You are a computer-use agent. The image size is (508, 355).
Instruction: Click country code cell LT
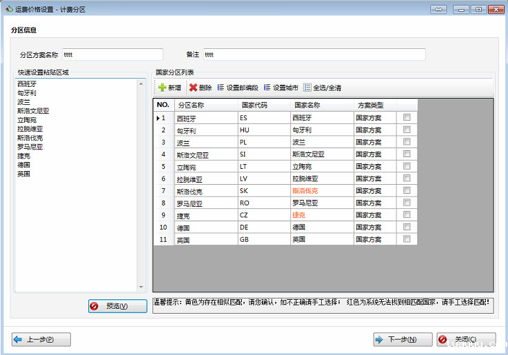pos(265,167)
